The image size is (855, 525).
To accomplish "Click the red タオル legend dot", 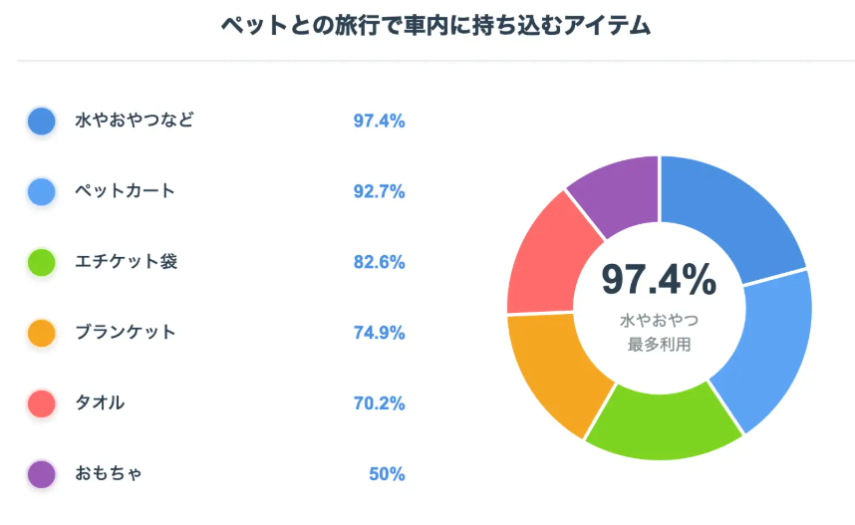I will (x=42, y=403).
